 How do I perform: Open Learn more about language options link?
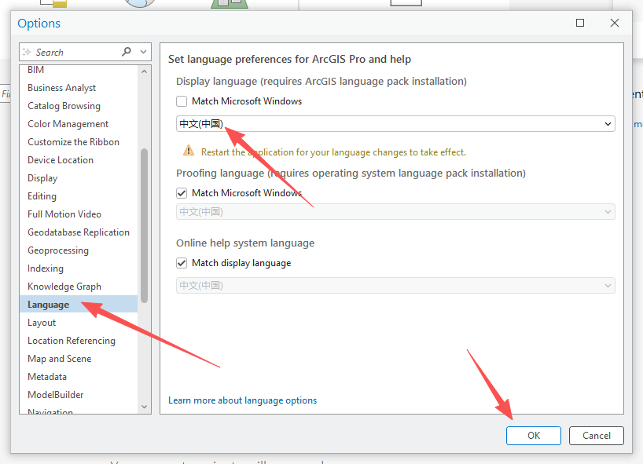point(242,400)
